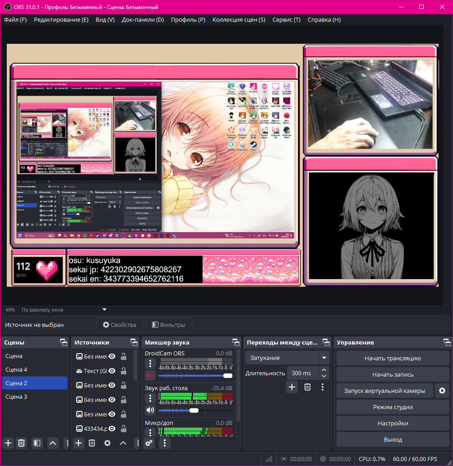Image resolution: width=453 pixels, height=466 pixels.
Task: Remove configurable transition with trash icon
Action: pyautogui.click(x=307, y=387)
